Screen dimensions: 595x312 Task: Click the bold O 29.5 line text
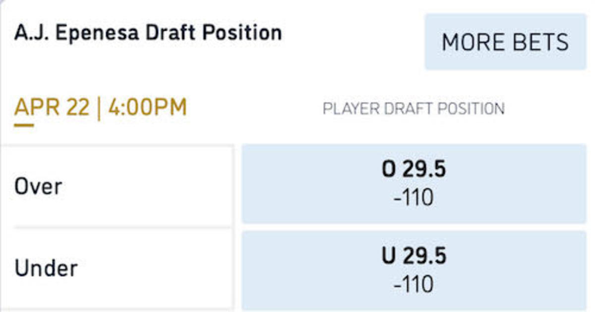pyautogui.click(x=414, y=170)
